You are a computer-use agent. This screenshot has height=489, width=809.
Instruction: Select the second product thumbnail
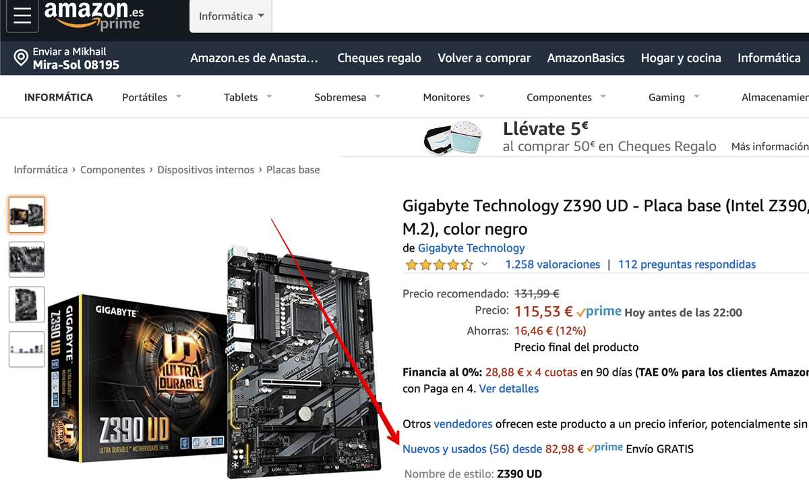[27, 260]
